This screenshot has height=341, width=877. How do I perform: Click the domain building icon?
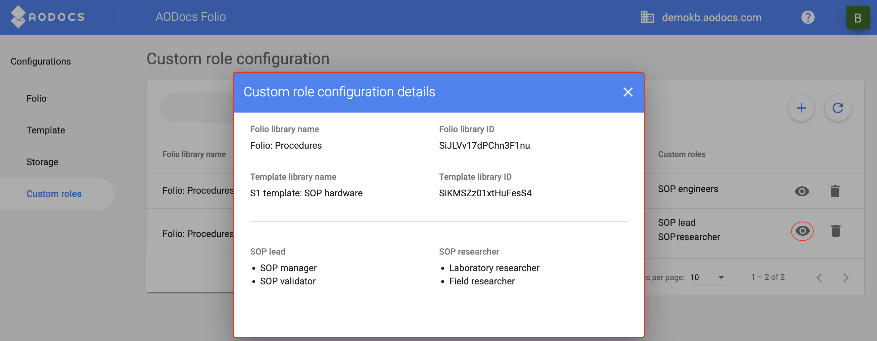click(x=647, y=17)
